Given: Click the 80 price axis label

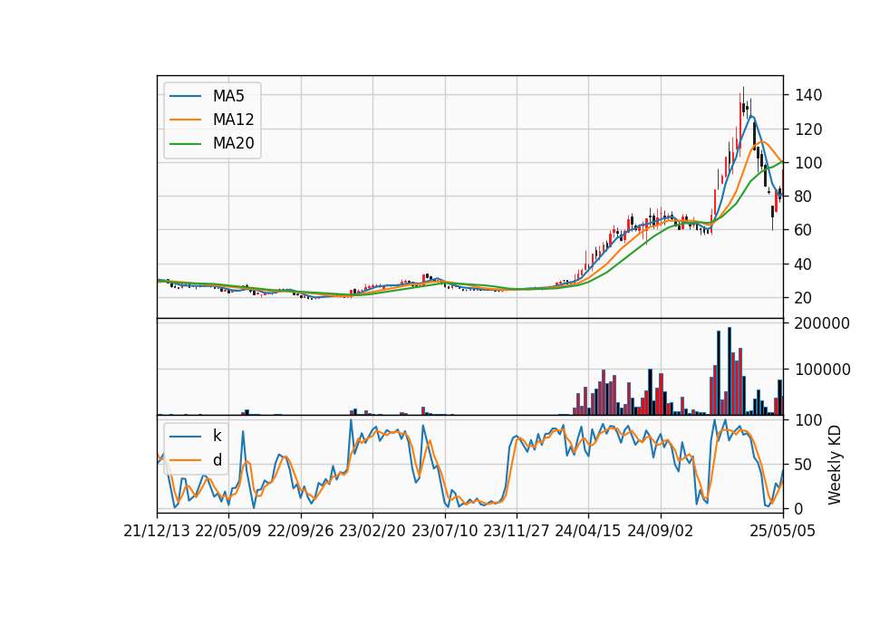Looking at the screenshot, I should [x=804, y=197].
